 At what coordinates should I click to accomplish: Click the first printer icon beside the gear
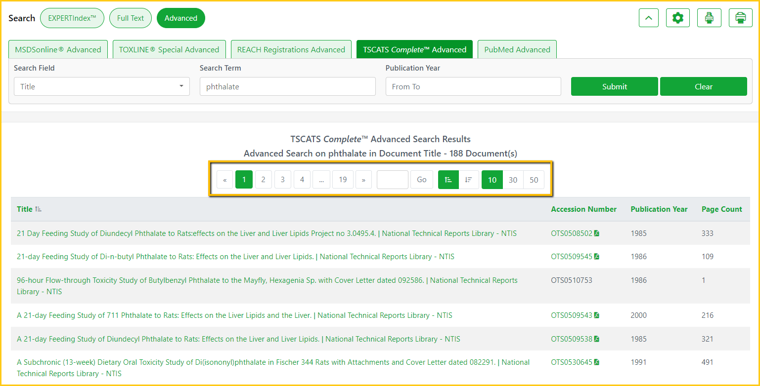(x=709, y=18)
